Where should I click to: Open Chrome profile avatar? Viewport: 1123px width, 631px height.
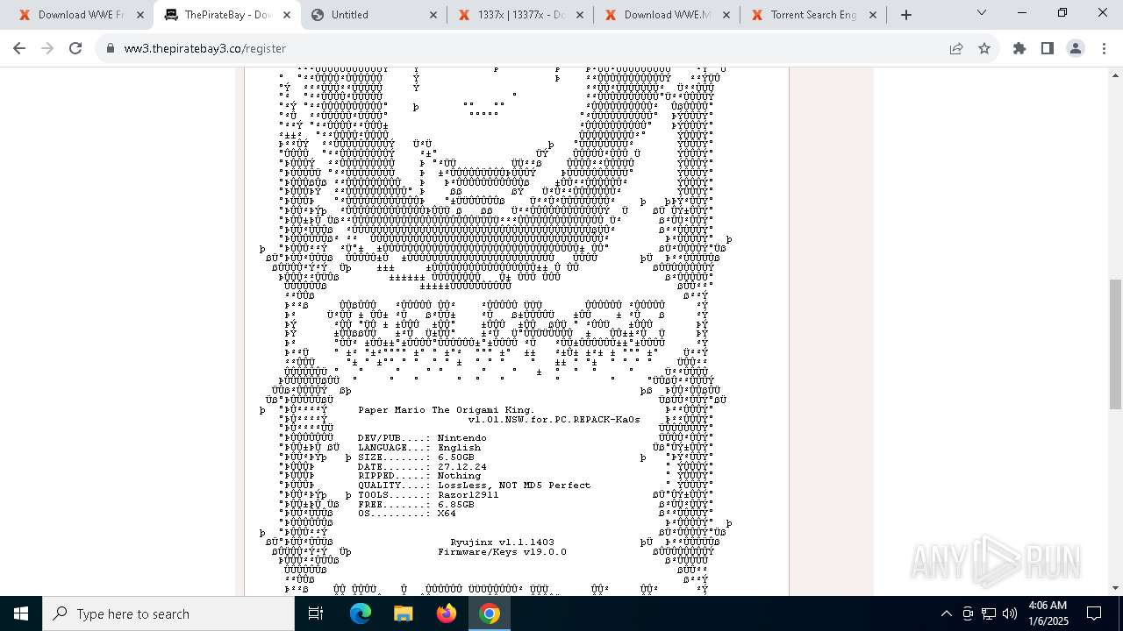(1076, 48)
